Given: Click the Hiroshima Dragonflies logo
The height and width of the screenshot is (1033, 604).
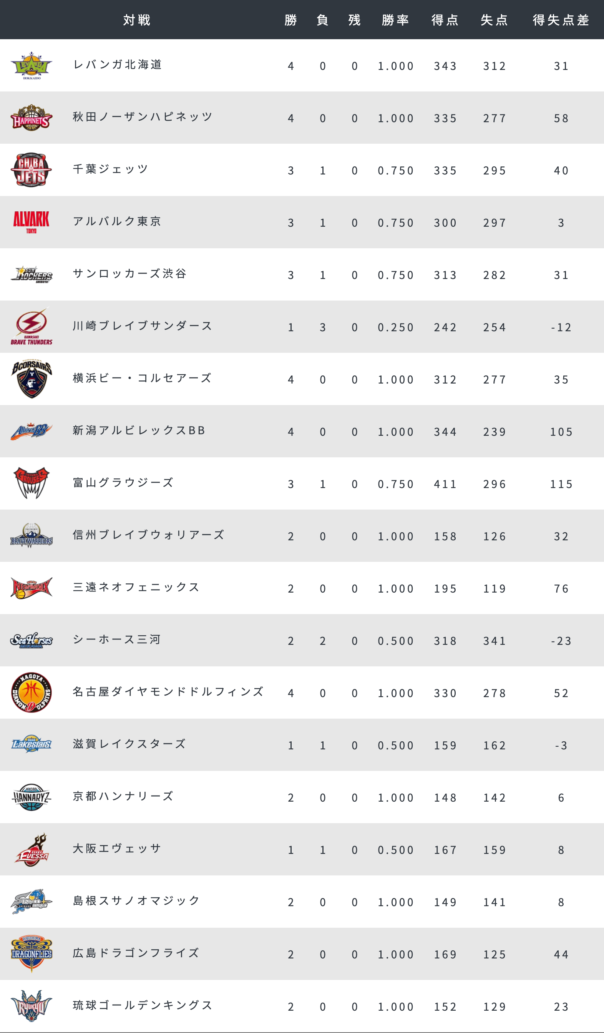Looking at the screenshot, I should pos(32,954).
